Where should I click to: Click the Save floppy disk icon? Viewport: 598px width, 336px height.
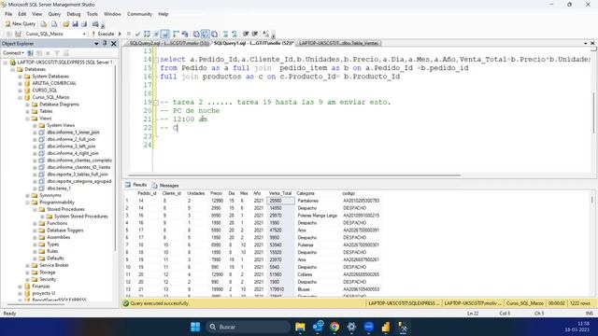point(75,24)
